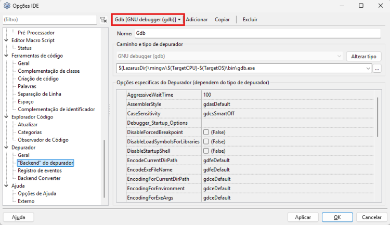Open Registro de eventos options
The height and width of the screenshot is (225, 390).
coord(40,170)
